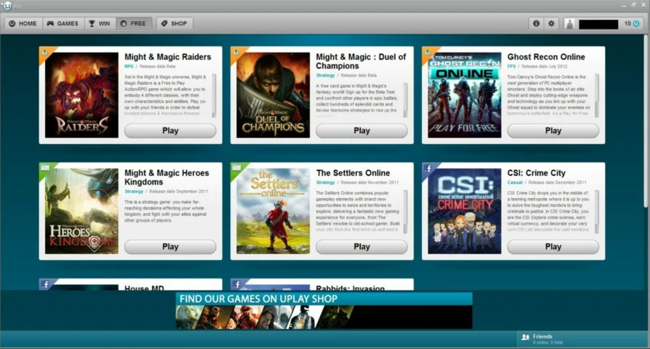This screenshot has height=349, width=650.
Task: Click the Find Our Games on Uplay Shop banner
Action: (323, 311)
